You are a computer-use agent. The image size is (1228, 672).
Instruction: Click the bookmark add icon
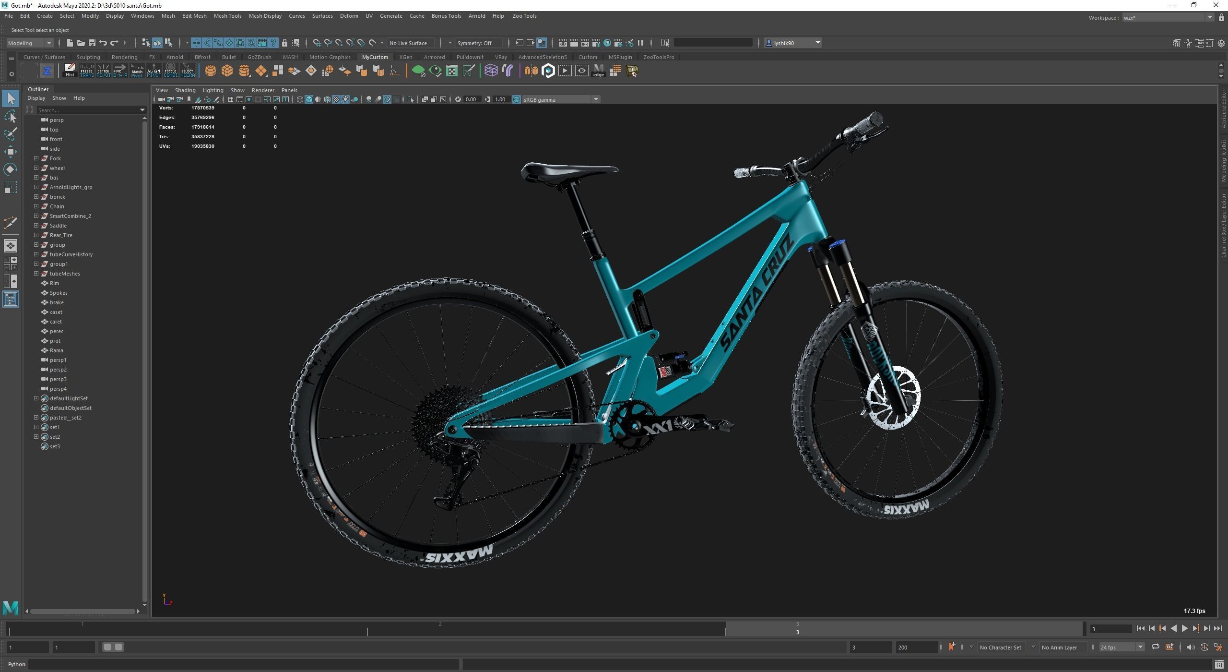point(952,647)
